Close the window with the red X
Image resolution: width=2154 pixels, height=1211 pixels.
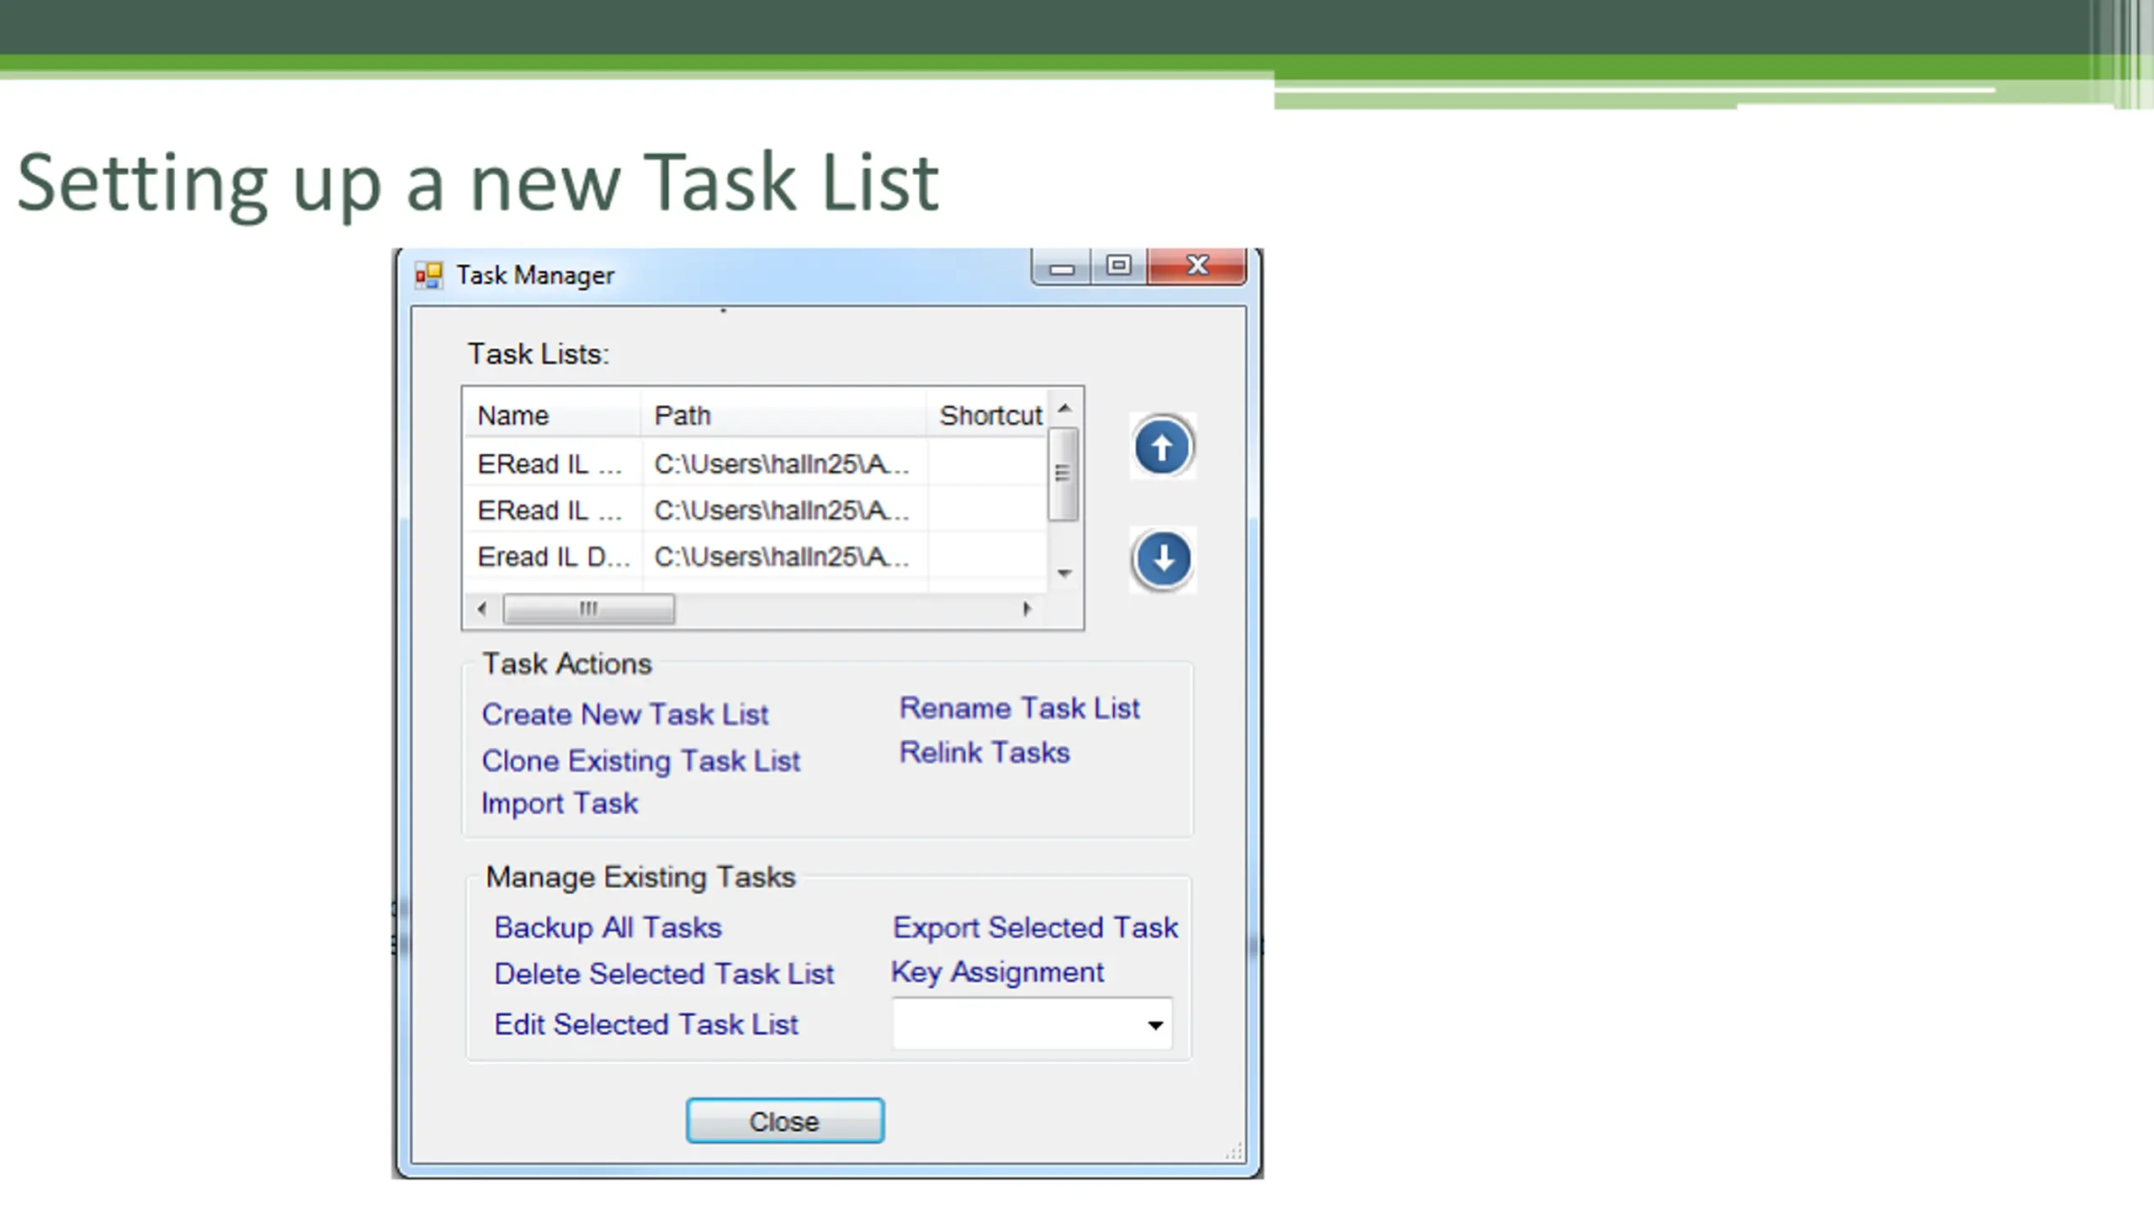pyautogui.click(x=1197, y=267)
